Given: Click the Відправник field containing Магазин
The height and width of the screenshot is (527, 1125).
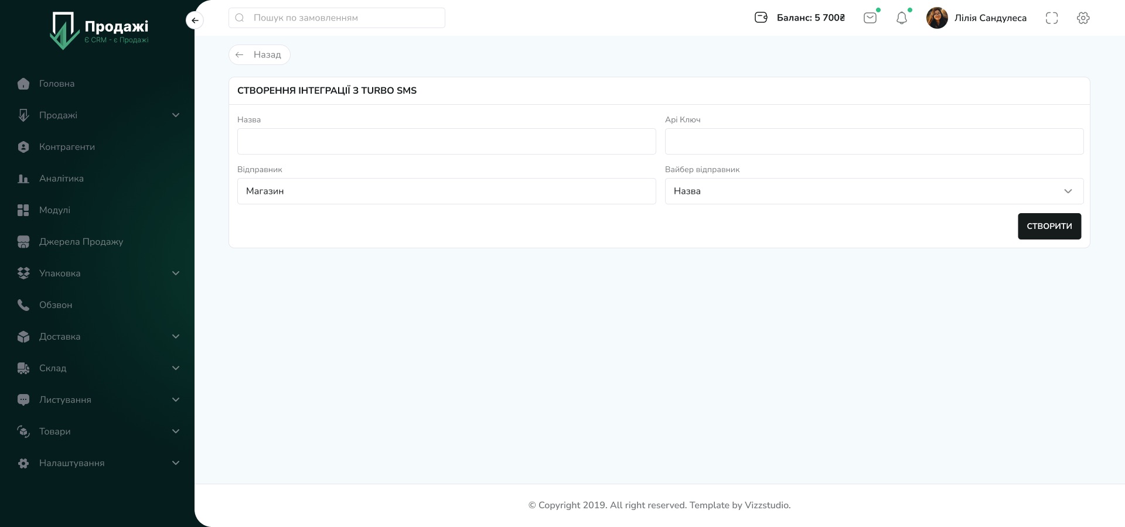Looking at the screenshot, I should click(x=446, y=191).
